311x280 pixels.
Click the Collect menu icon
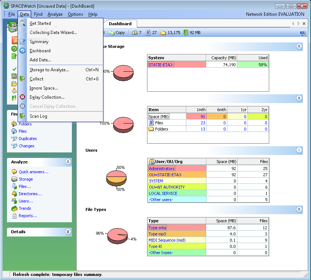22,79
